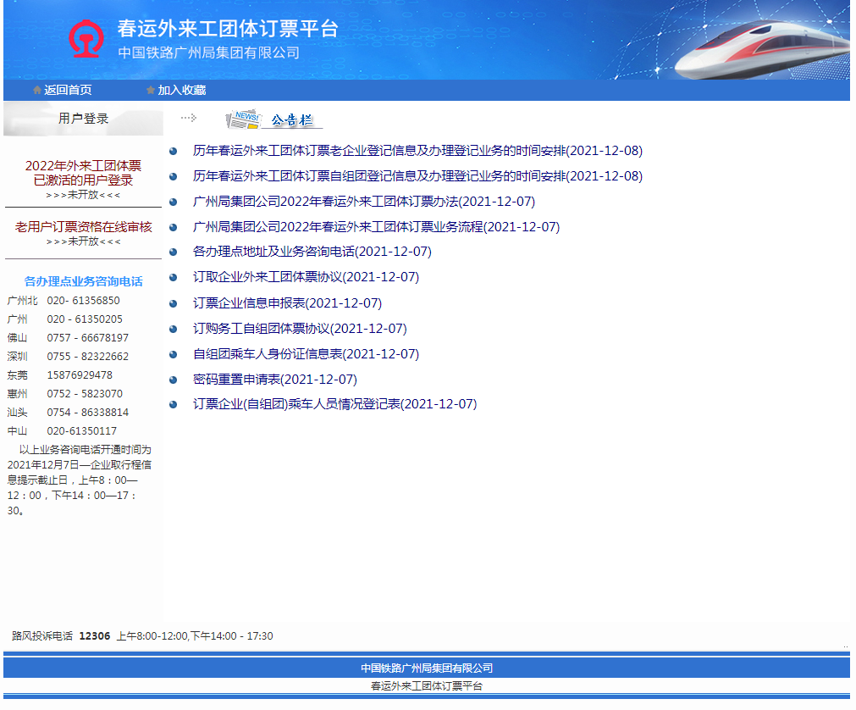Go to 返回首页 in navigation bar
This screenshot has width=856, height=710.
coord(68,90)
